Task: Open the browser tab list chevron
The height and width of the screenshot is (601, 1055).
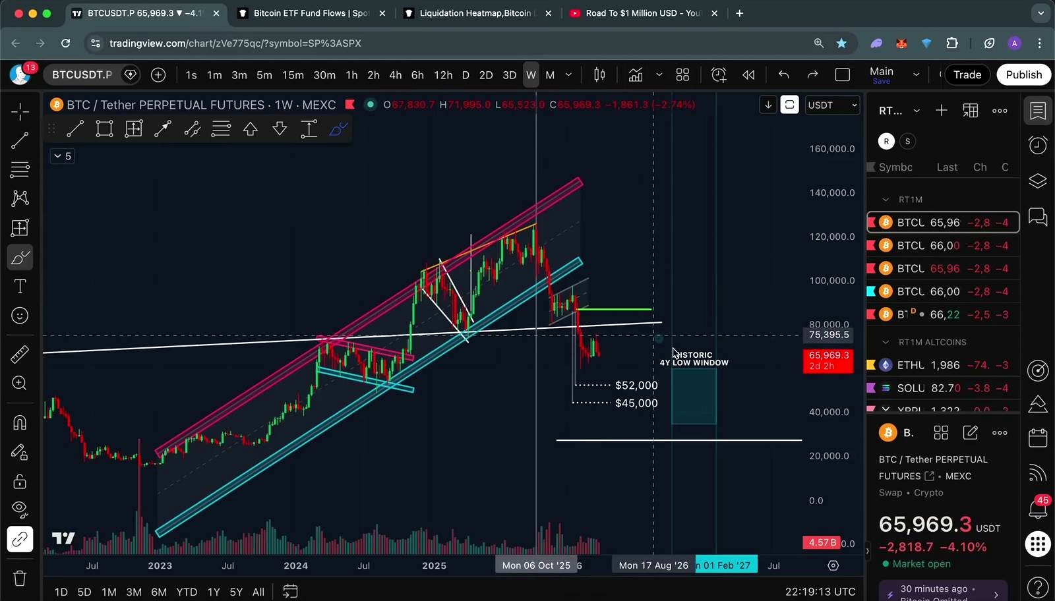Action: click(x=1041, y=13)
